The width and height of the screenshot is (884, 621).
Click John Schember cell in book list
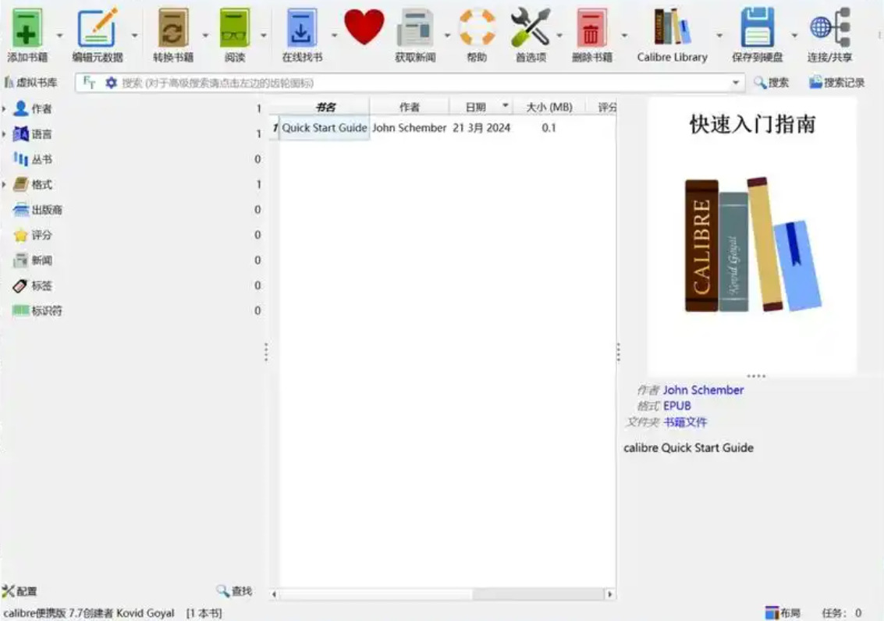click(x=410, y=128)
